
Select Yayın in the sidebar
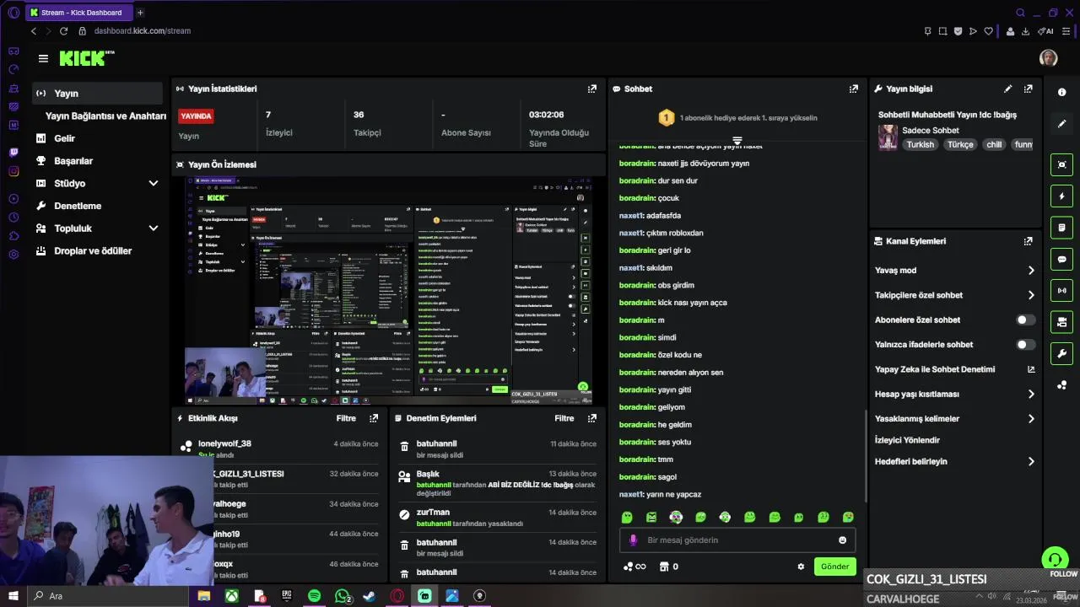coord(97,94)
